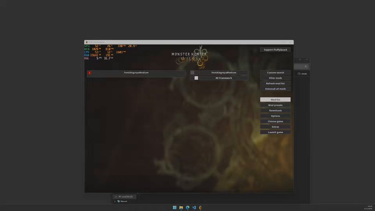Close the Fluffy Mod Manager window
The image size is (375, 211).
[290, 42]
